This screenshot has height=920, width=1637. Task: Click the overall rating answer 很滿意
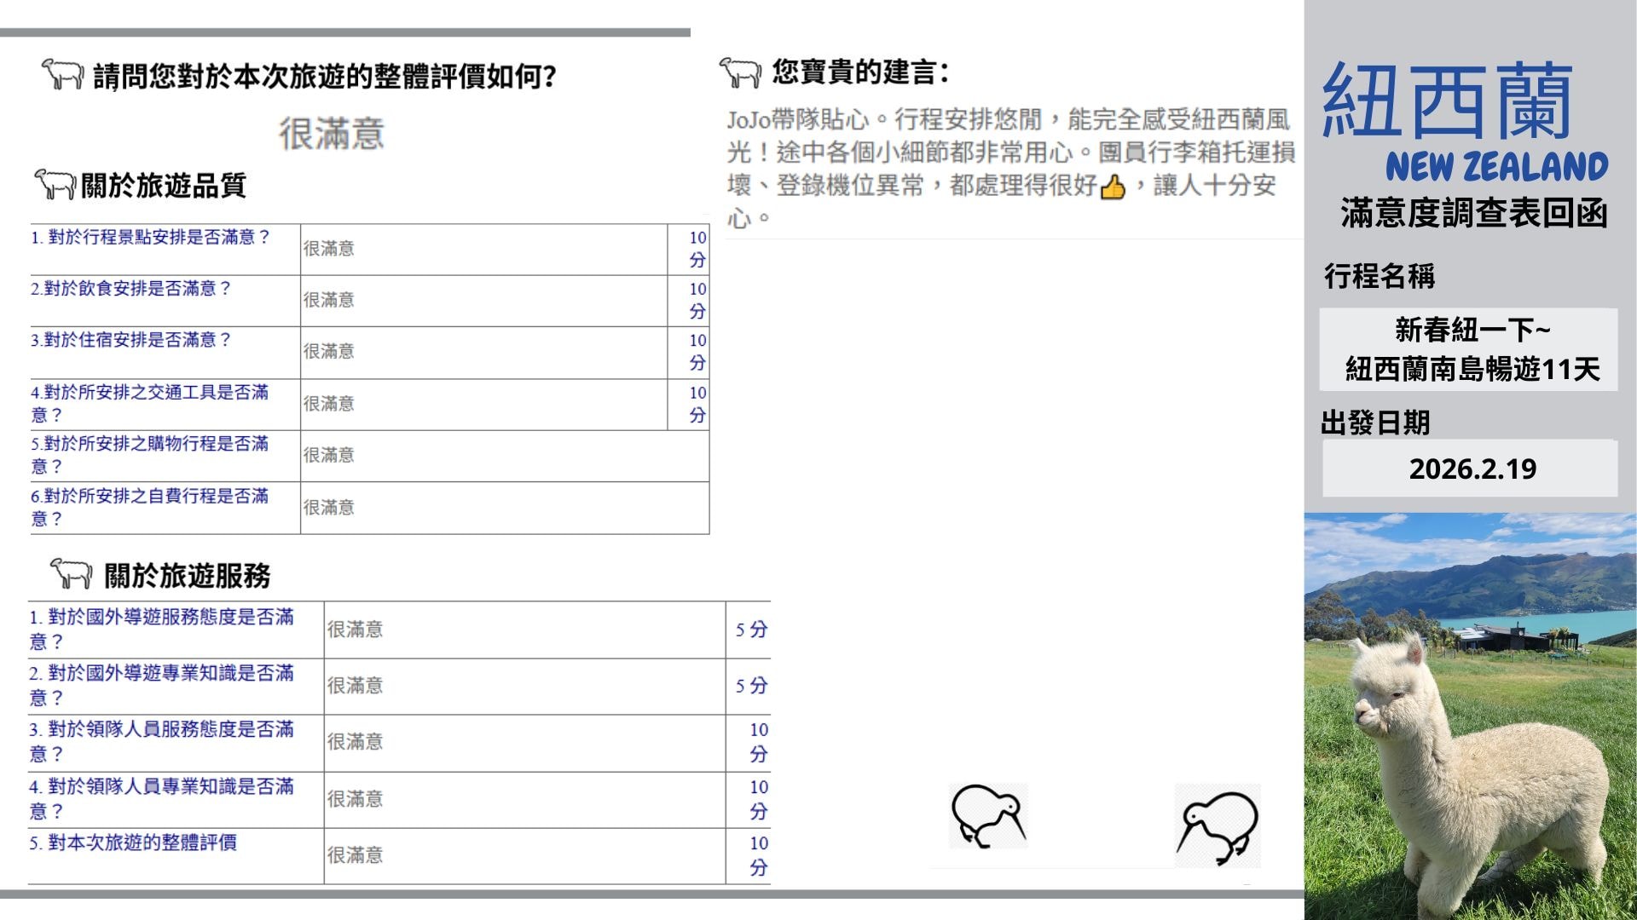(332, 134)
